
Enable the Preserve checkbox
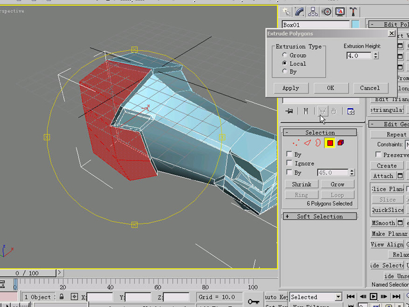pos(378,155)
